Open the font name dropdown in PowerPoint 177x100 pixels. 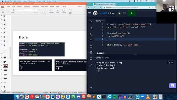point(25,10)
